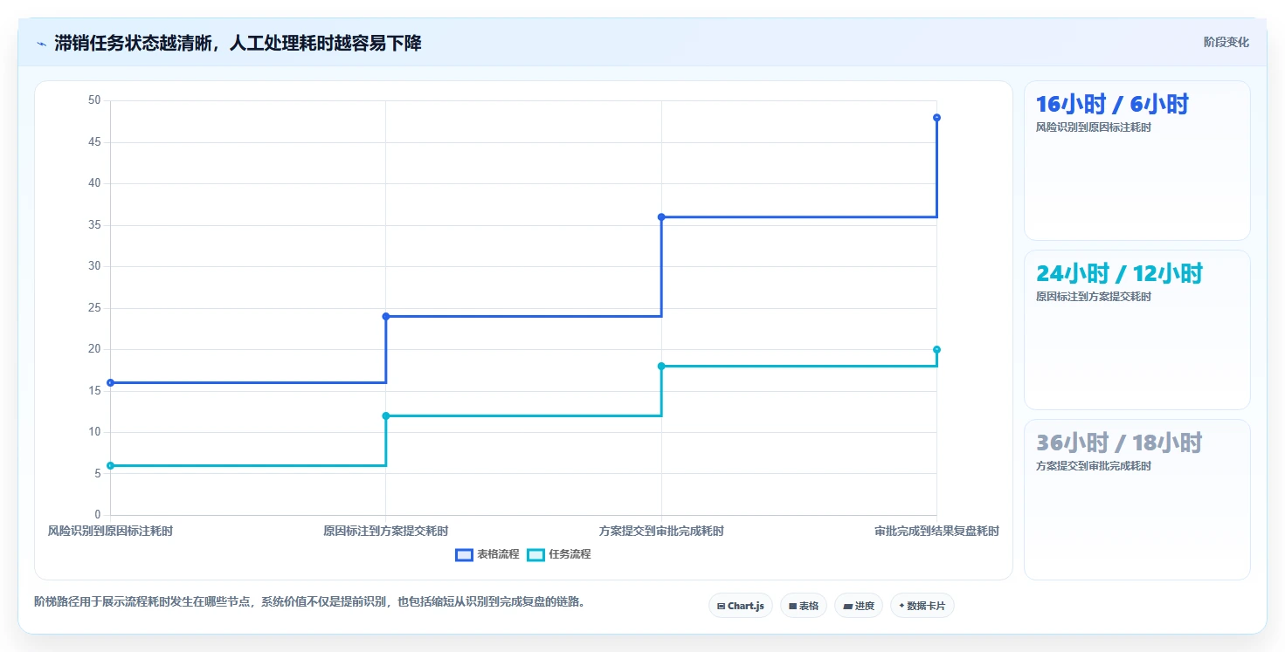The height and width of the screenshot is (652, 1285).
Task: Click the card caption 原因标注到方案提交耗时
Action: coord(1093,297)
